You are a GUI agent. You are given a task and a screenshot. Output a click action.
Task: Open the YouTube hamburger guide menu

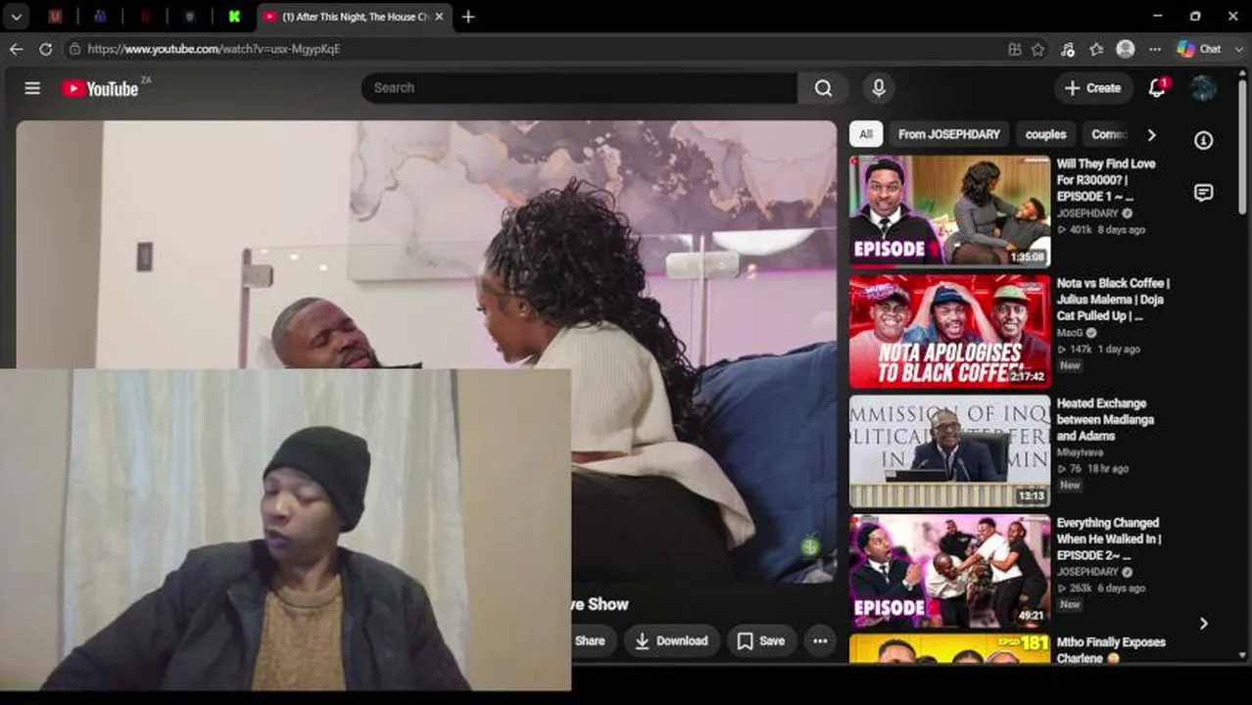tap(32, 88)
